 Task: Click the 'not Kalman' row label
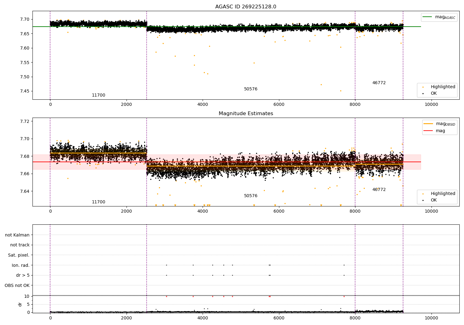tap(17, 235)
